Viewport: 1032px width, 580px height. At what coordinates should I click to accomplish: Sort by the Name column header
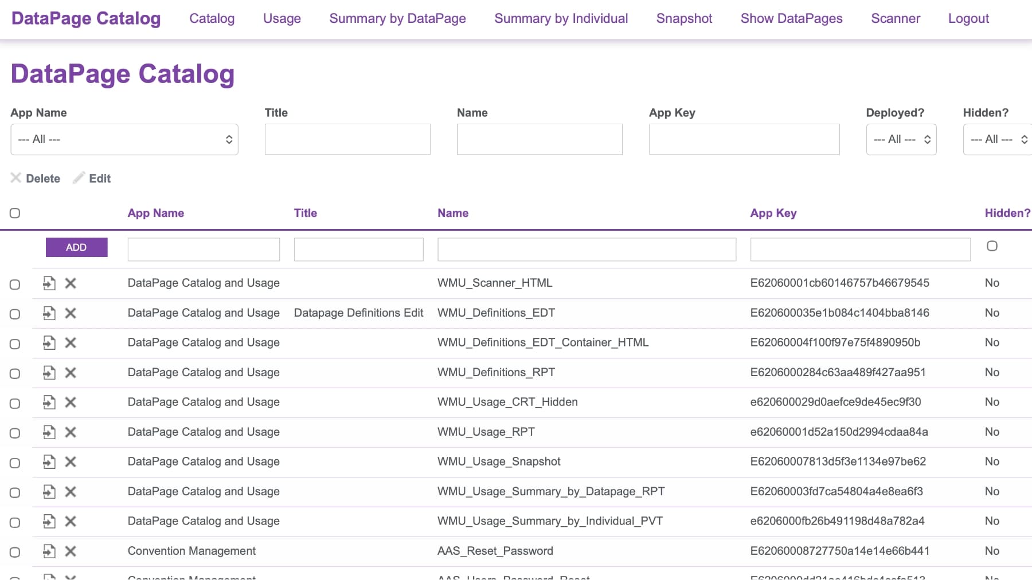click(453, 213)
